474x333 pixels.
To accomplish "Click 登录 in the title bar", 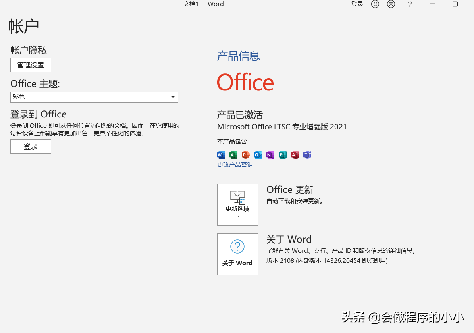I will pos(357,4).
